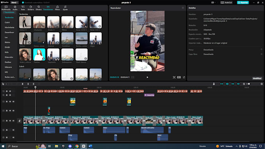Hide the text track

10,91
